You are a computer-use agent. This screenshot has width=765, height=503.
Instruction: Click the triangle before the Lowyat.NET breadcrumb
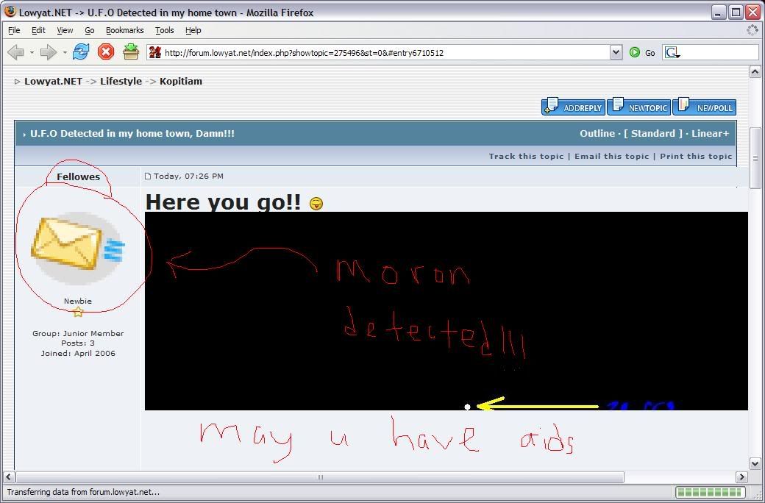point(16,81)
